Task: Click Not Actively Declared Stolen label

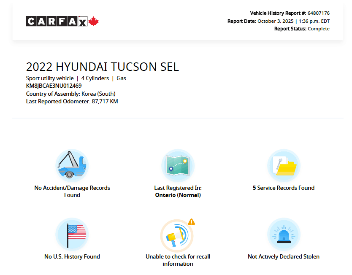Action: pos(284,256)
